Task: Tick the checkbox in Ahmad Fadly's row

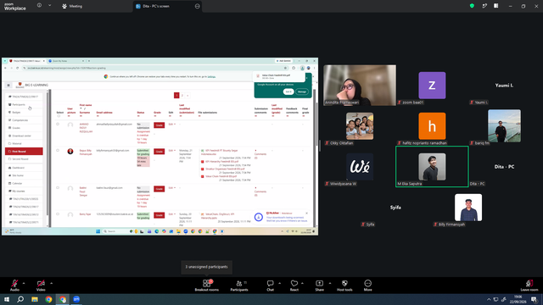Action: click(58, 125)
